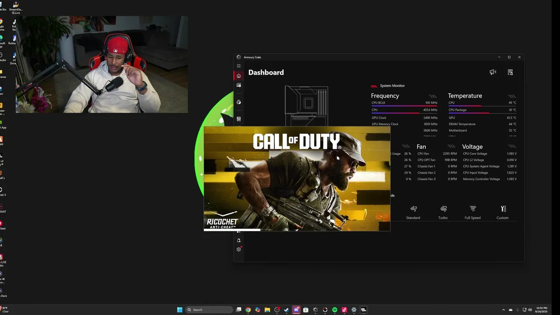
Task: Expand the Fan panel stripes handle
Action: click(451, 147)
